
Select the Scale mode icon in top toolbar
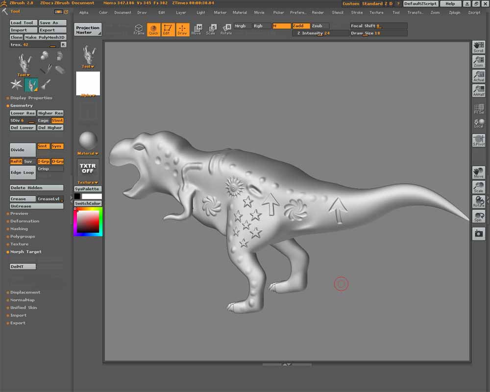(x=211, y=29)
